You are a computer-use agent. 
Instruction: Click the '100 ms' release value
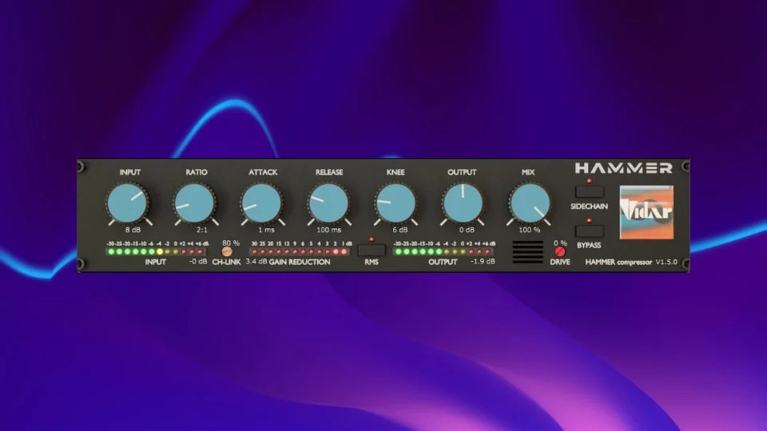(328, 230)
